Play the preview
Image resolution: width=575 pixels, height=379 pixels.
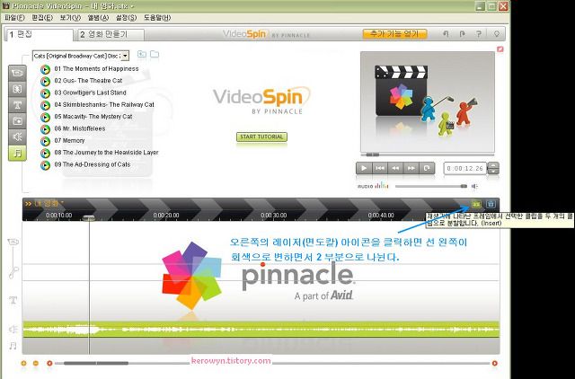click(x=364, y=168)
